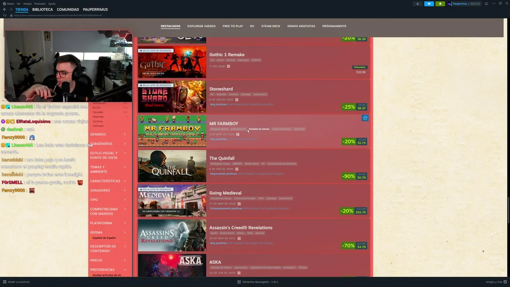Expand the ESTILO VISUAL Y PUNTO DE VISTA filter

pyautogui.click(x=108, y=155)
